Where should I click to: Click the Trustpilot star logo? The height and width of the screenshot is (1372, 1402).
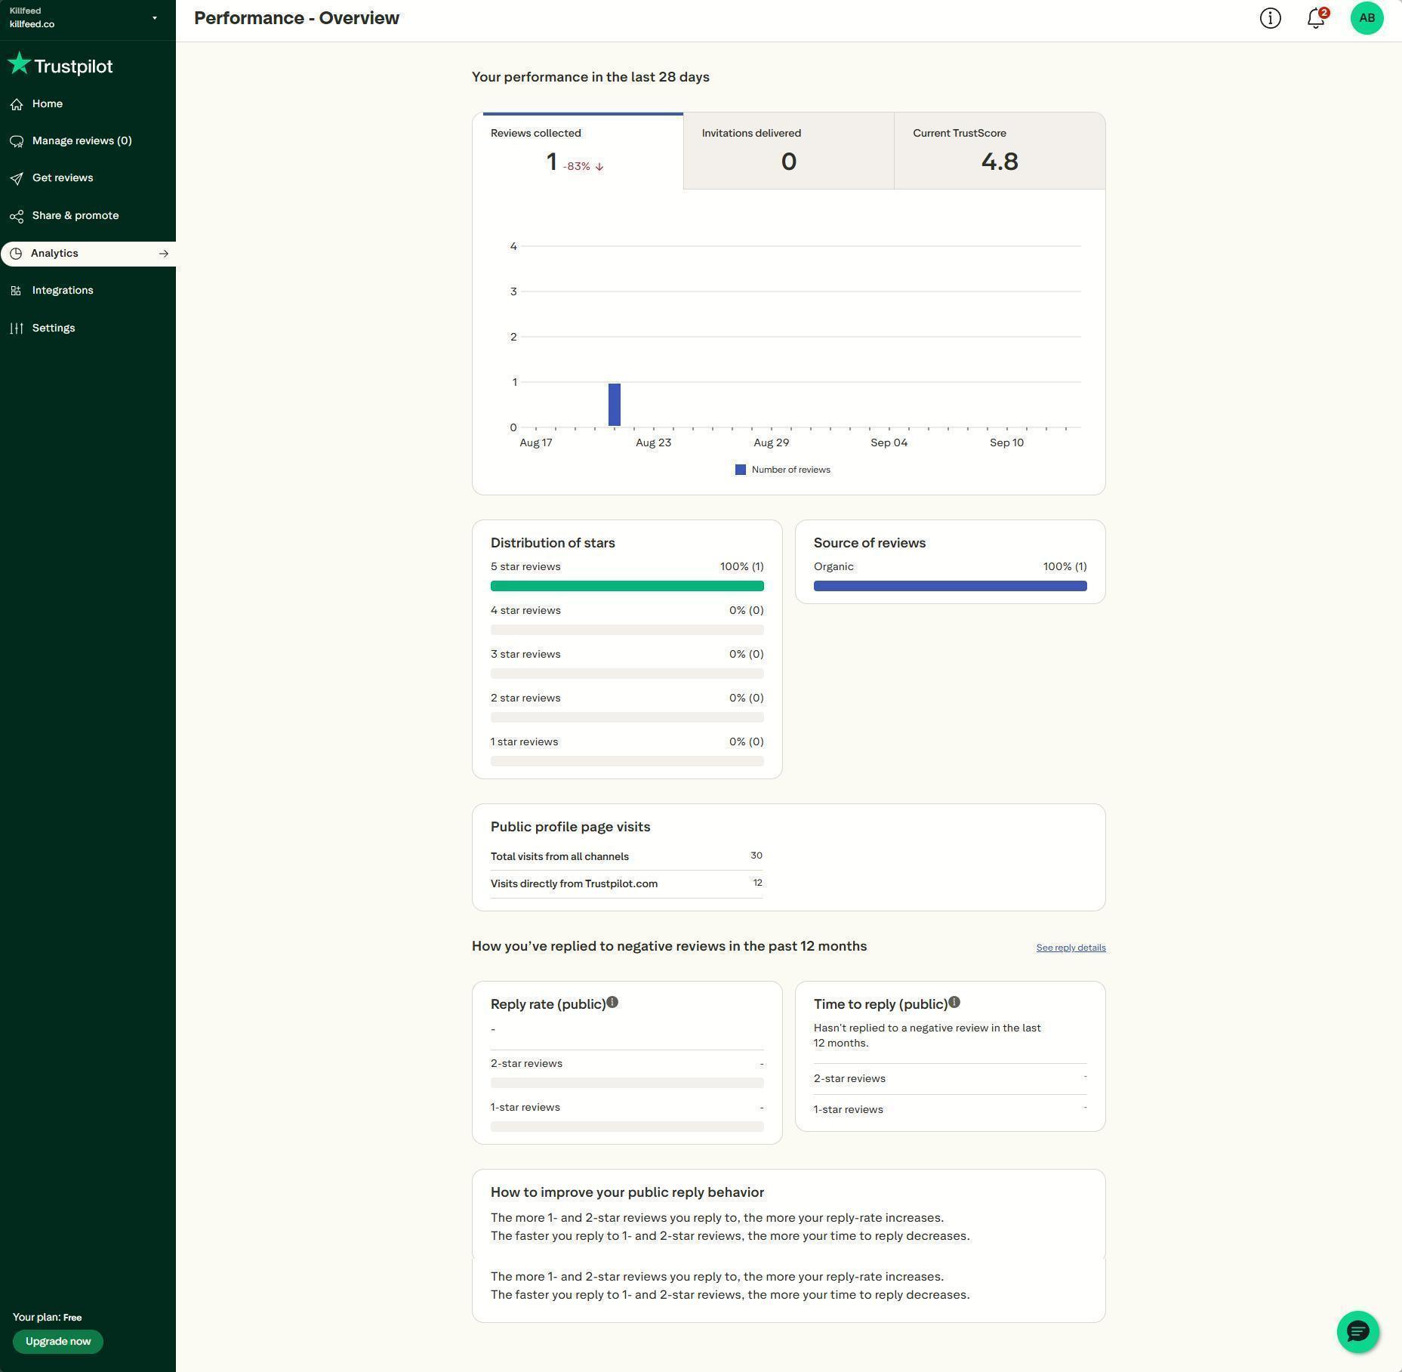[19, 64]
